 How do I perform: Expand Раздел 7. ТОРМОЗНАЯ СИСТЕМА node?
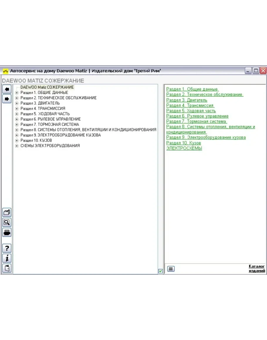pos(17,125)
